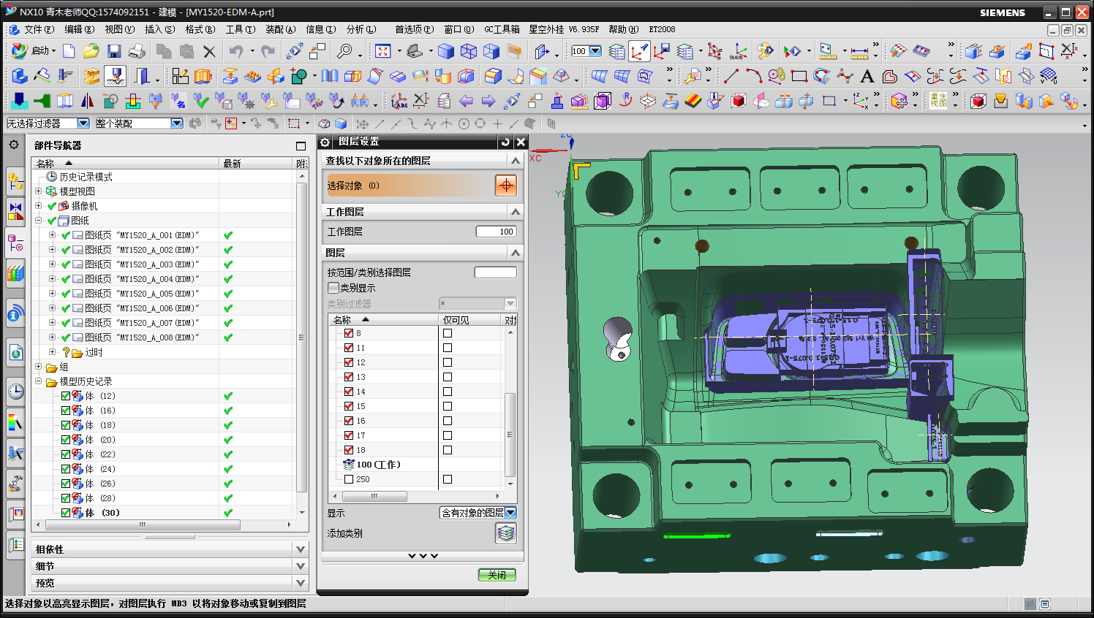
Task: Open the 分析 menu
Action: [361, 29]
